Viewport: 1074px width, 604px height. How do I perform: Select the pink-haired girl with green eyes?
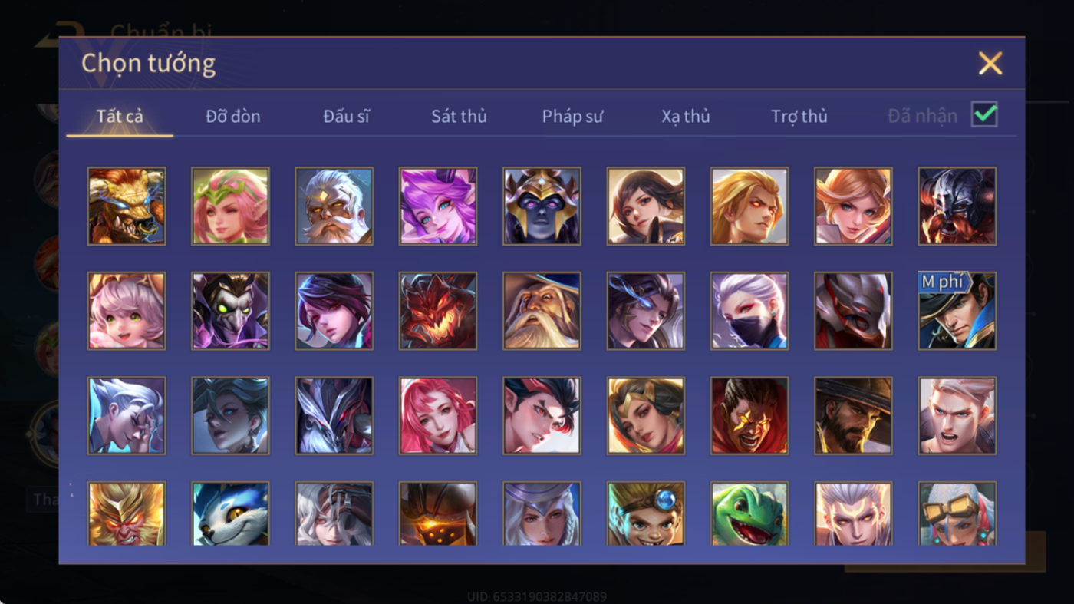(x=127, y=311)
